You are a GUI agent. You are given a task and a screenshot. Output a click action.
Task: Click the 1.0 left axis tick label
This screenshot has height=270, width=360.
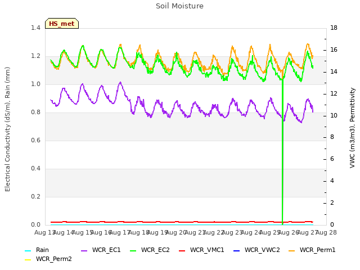(35, 84)
